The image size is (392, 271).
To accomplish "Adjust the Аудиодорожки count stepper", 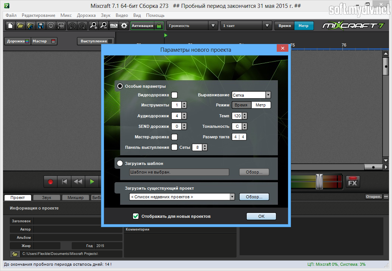I will [x=184, y=116].
